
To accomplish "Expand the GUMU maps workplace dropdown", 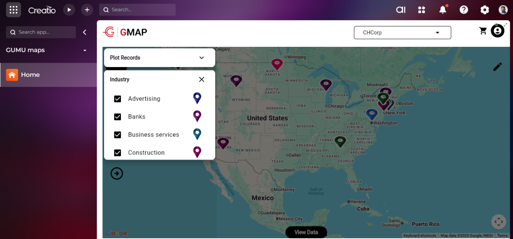I will coord(85,50).
